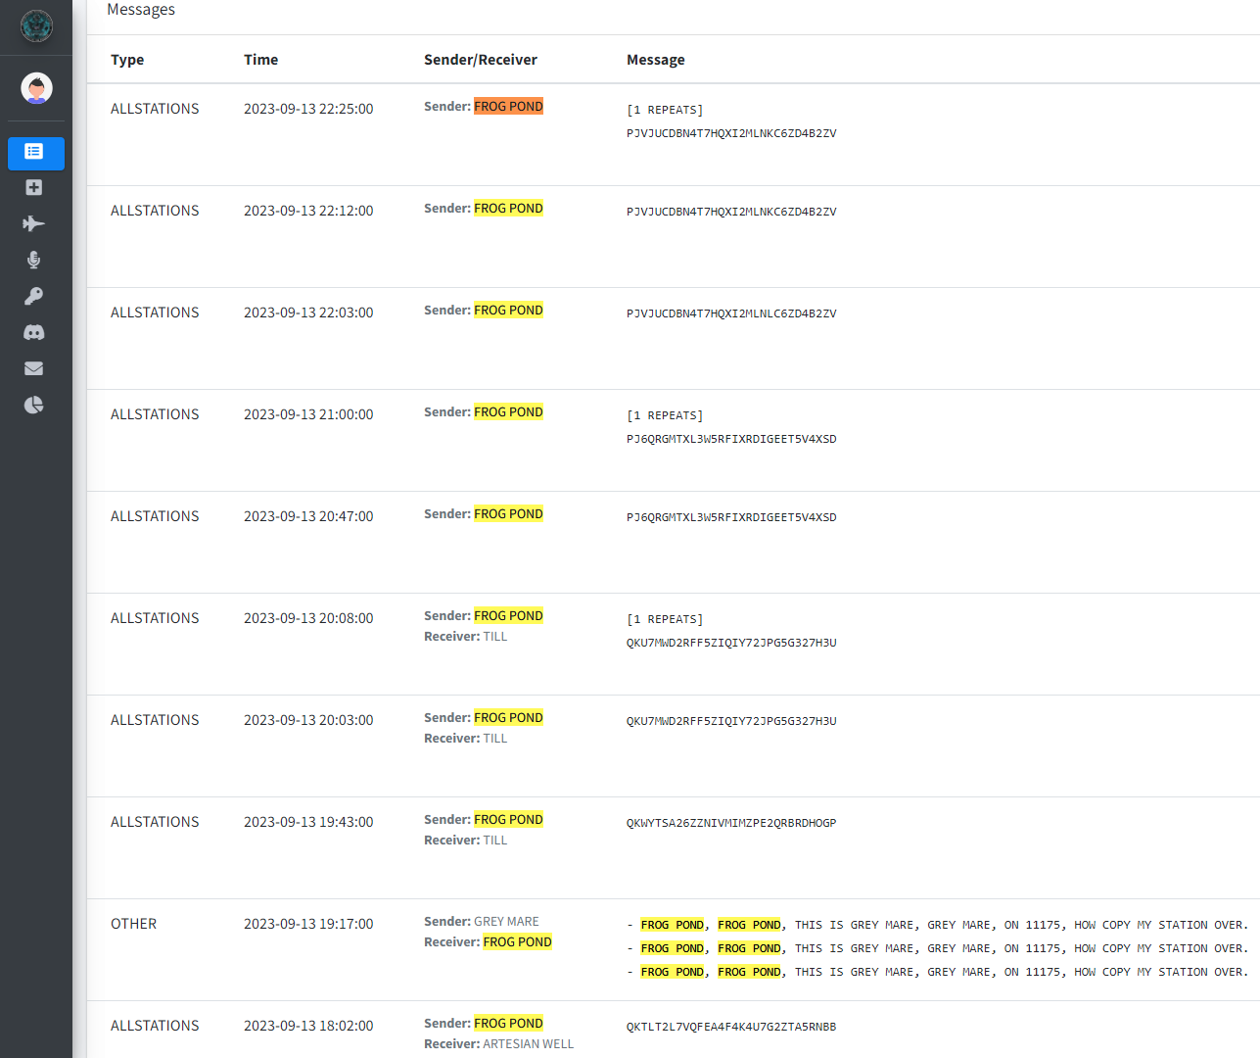Click the Message column header
This screenshot has height=1058, width=1260.
[x=655, y=60]
